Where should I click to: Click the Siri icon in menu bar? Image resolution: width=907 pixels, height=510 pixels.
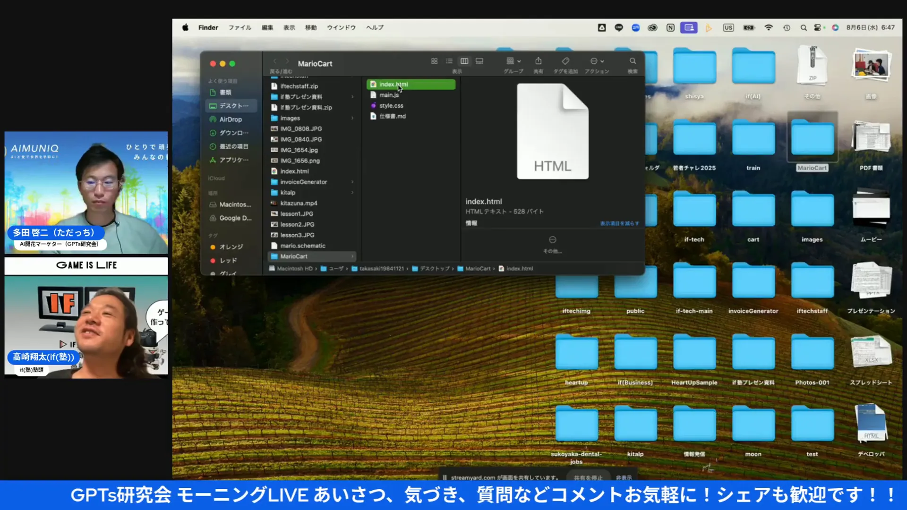[835, 28]
